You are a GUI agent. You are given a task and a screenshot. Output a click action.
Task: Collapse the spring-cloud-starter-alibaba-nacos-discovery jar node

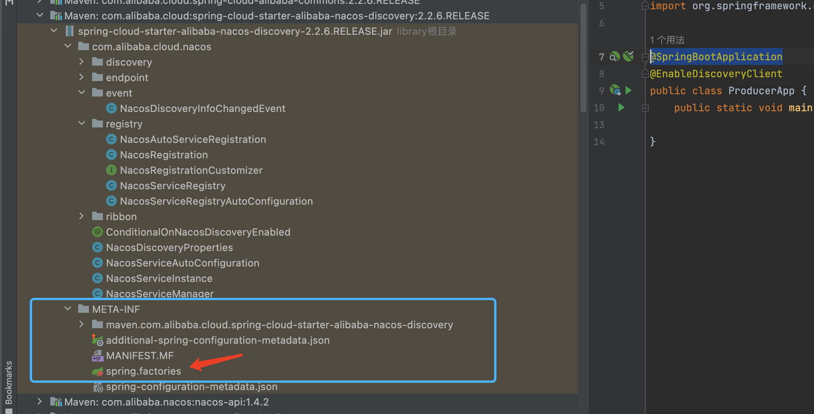click(54, 31)
